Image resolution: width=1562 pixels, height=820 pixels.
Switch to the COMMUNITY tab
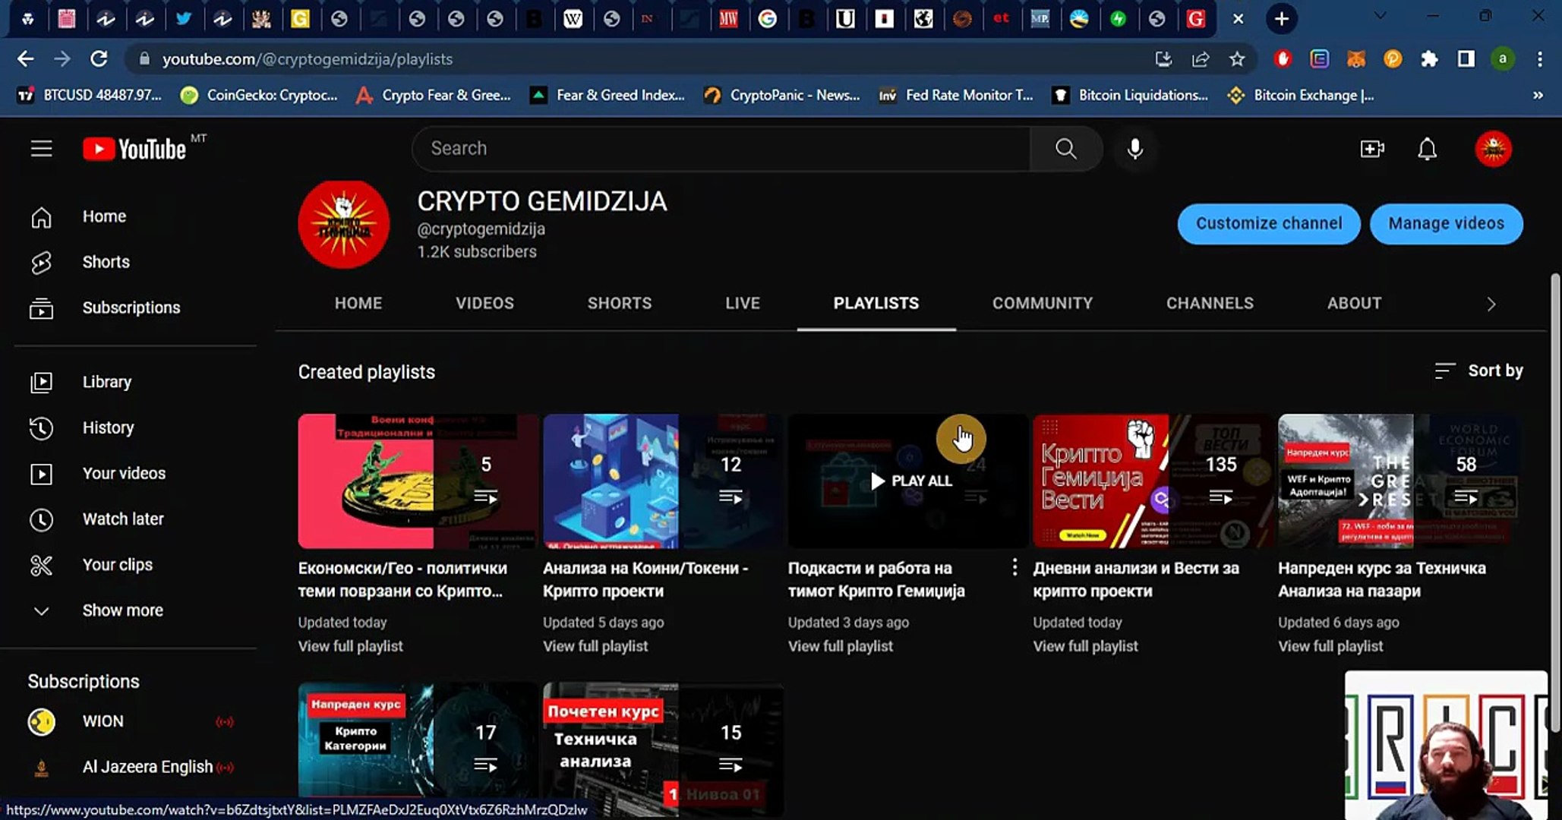[1042, 303]
